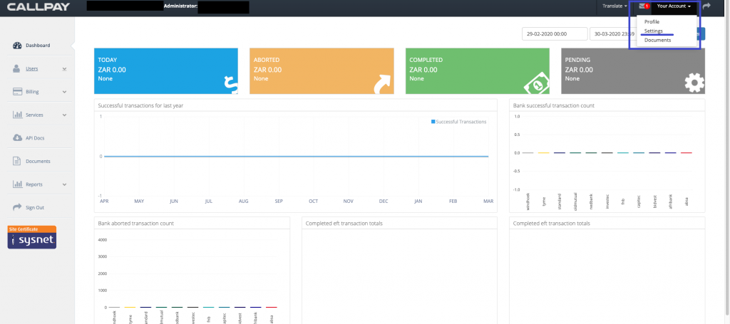Click the Billing credit card icon

(x=17, y=92)
